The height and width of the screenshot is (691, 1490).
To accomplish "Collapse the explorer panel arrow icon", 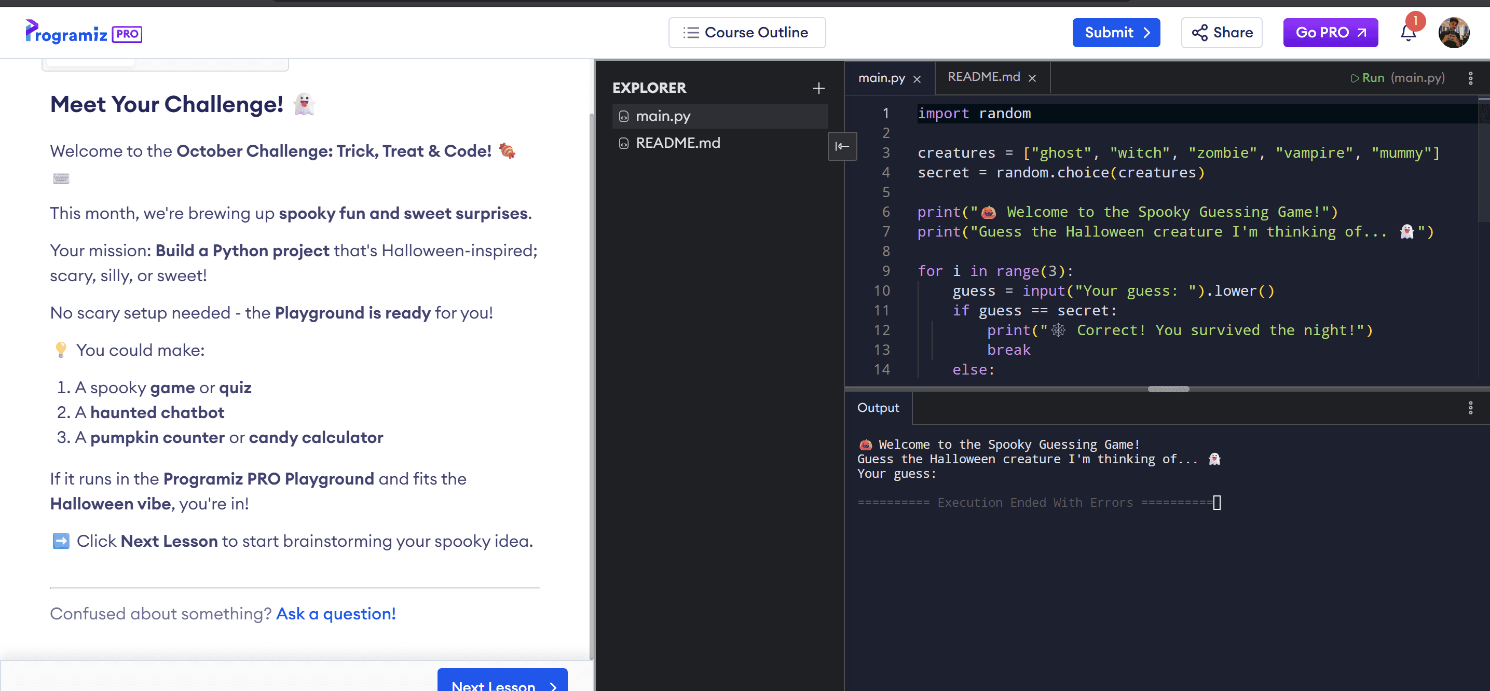I will [842, 146].
